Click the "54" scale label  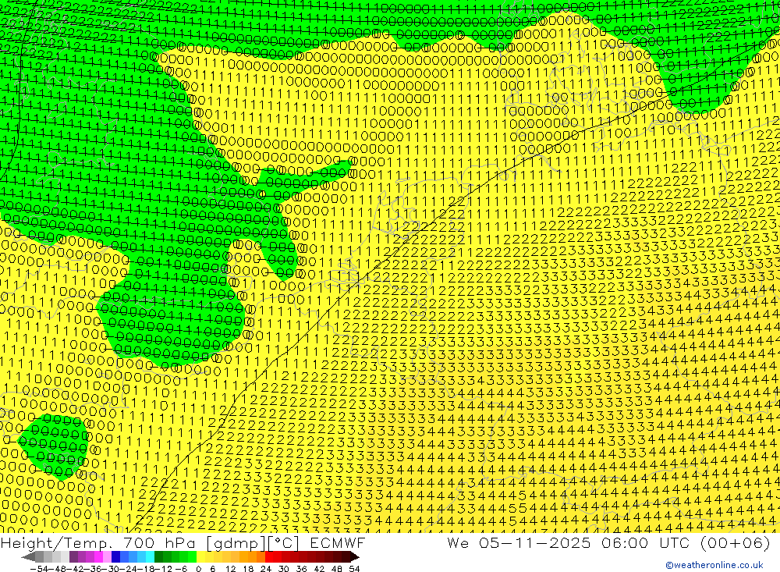tap(354, 569)
